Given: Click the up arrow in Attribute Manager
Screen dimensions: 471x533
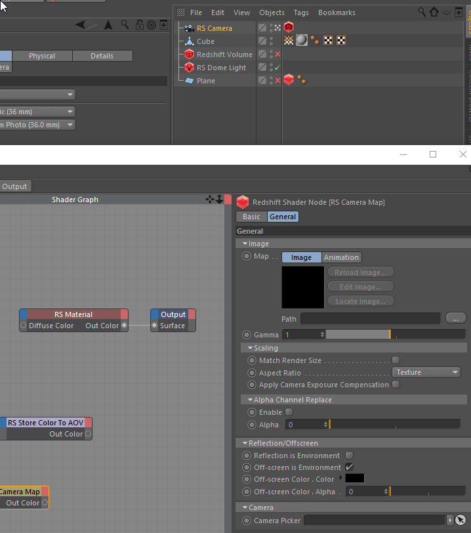Looking at the screenshot, I should 108,25.
